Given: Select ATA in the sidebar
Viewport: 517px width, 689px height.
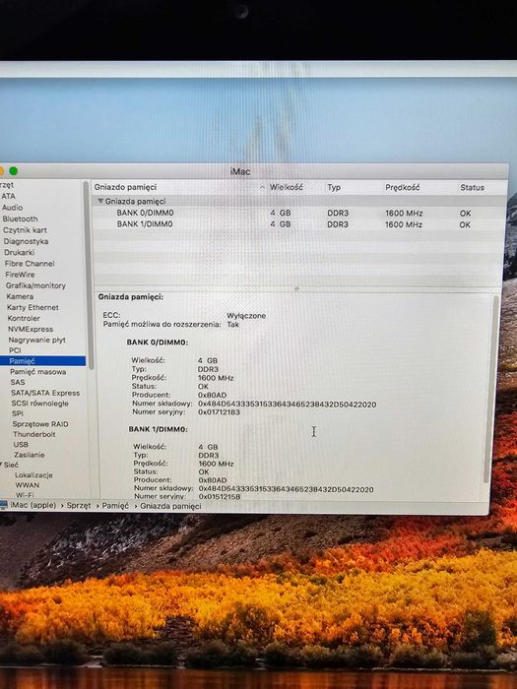Looking at the screenshot, I should (x=8, y=196).
